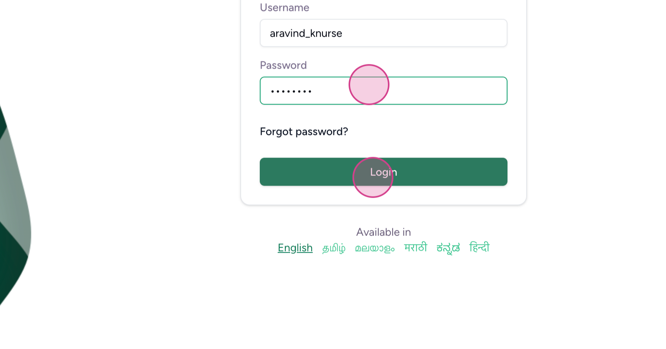Screen dimensions: 666x349
Task: Click the Tamil link in the language row
Action: [x=333, y=248]
